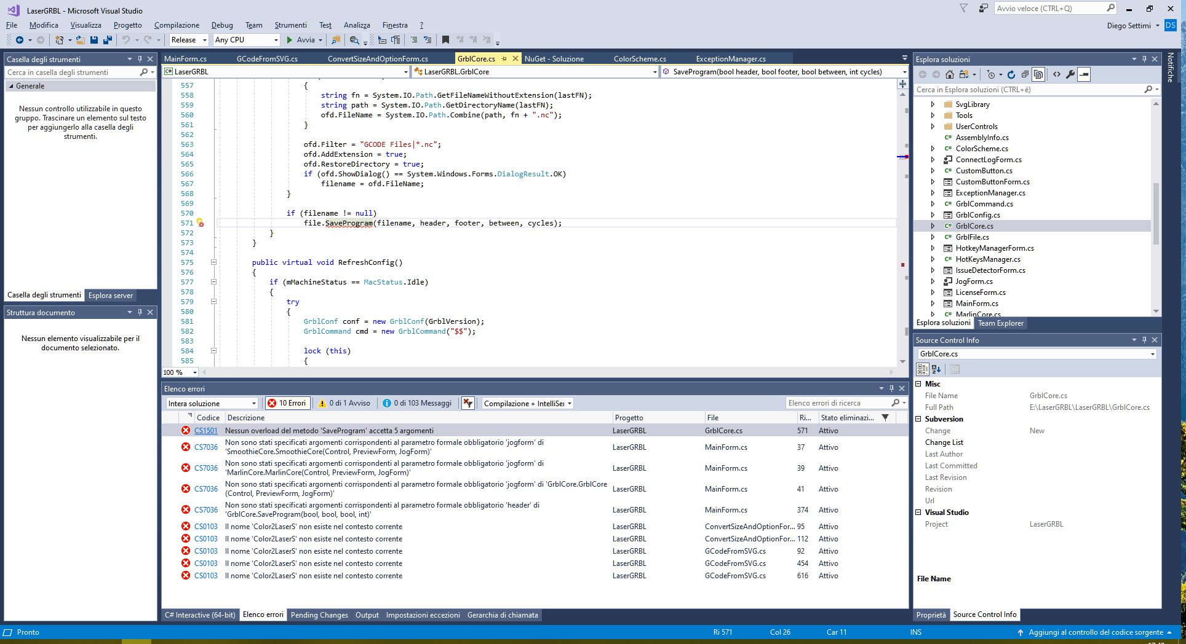This screenshot has height=644, width=1186.
Task: Click the notifications filter funnel icon in title bar
Action: [964, 8]
